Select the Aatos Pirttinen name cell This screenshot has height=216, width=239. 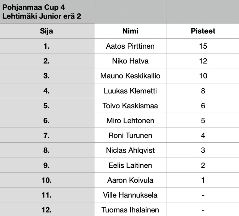point(130,46)
